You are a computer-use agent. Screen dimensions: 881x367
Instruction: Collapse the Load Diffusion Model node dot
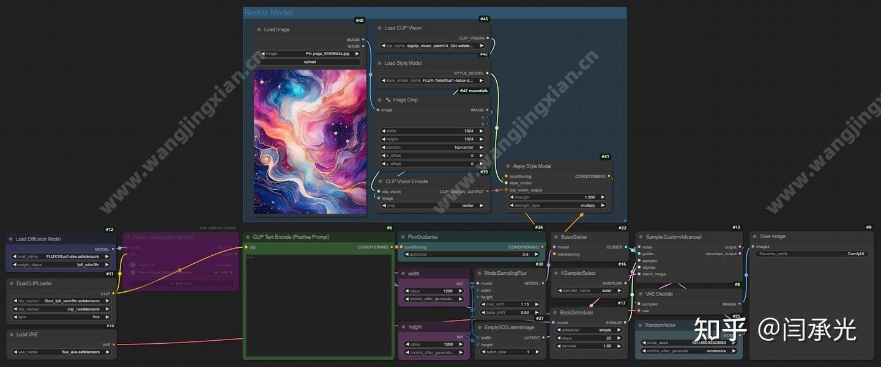click(x=11, y=239)
